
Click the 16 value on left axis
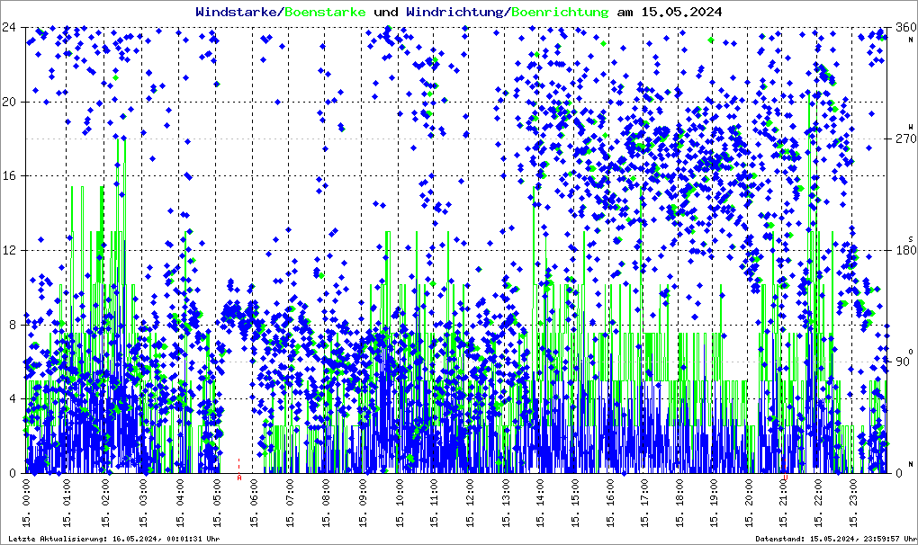click(x=10, y=175)
